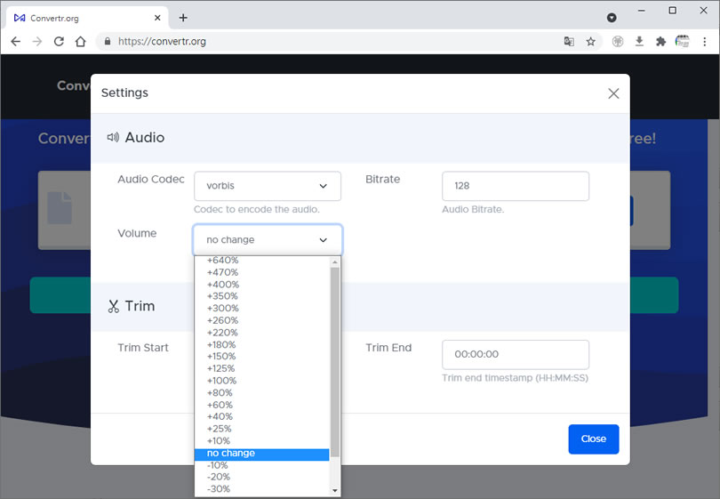Select +400% volume option
720x499 pixels.
[x=261, y=285]
